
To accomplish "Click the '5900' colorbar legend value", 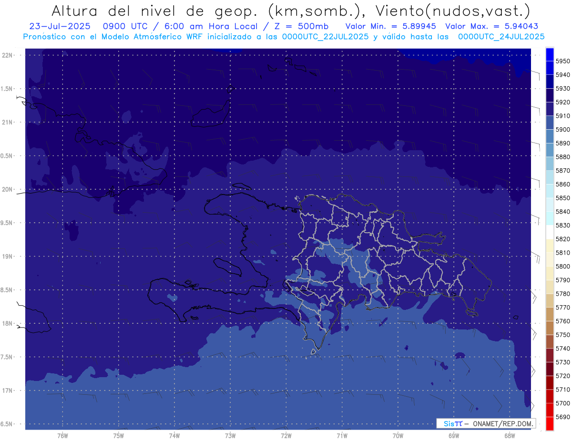I will pyautogui.click(x=562, y=130).
